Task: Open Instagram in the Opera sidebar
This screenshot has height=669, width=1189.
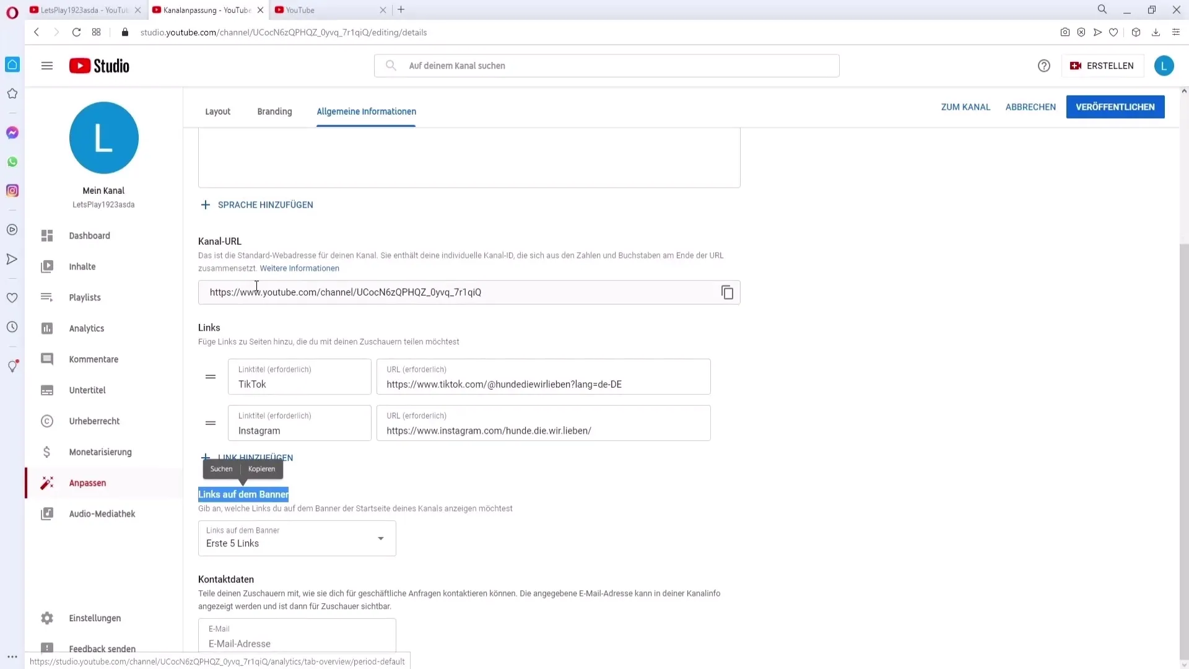Action: [12, 191]
